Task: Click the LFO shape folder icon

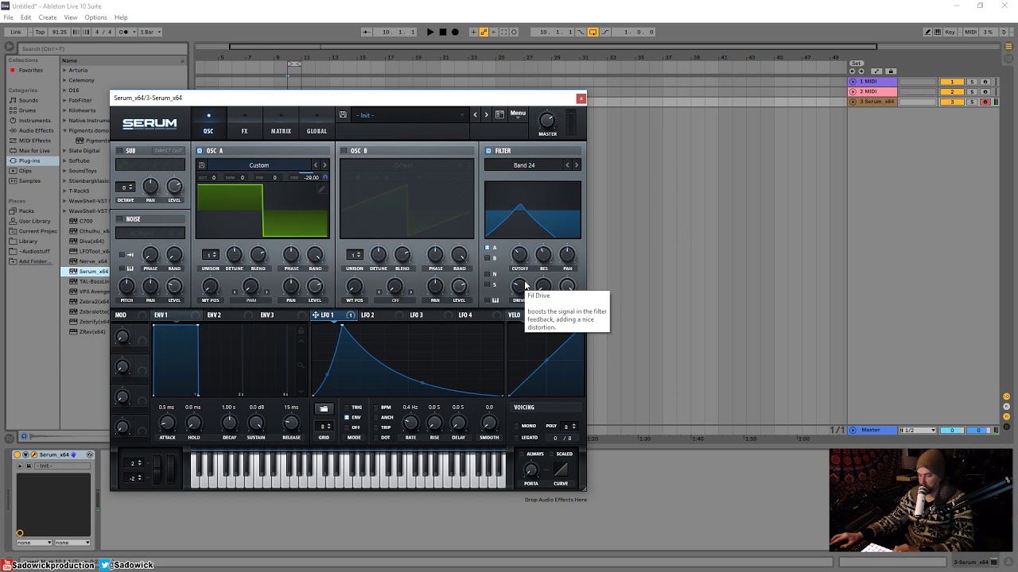Action: pos(323,409)
